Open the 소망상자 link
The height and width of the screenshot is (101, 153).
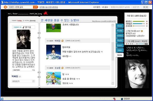pos(140,36)
